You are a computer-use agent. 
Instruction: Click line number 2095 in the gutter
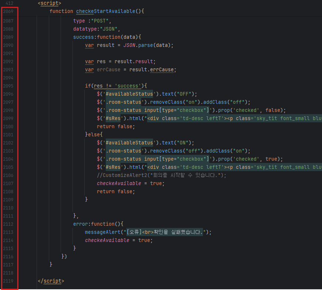click(8, 86)
